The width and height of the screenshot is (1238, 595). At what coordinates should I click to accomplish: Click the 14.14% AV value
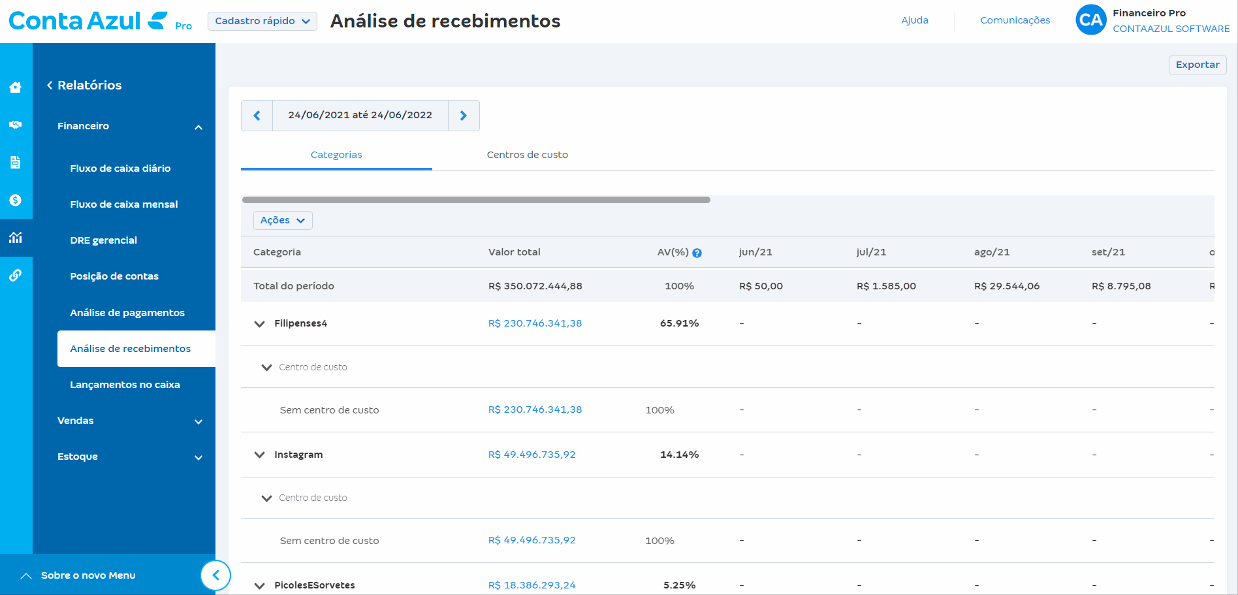pos(679,455)
